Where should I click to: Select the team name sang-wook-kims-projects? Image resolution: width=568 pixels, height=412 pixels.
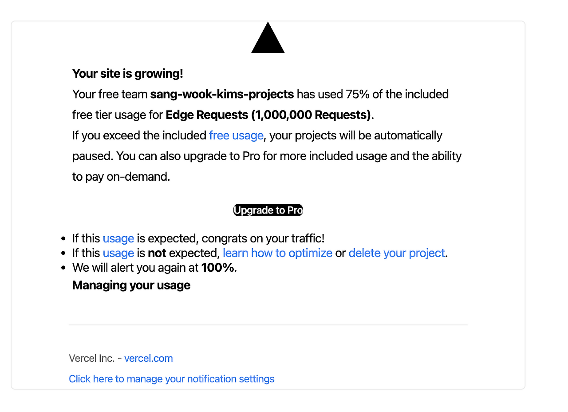click(x=222, y=95)
